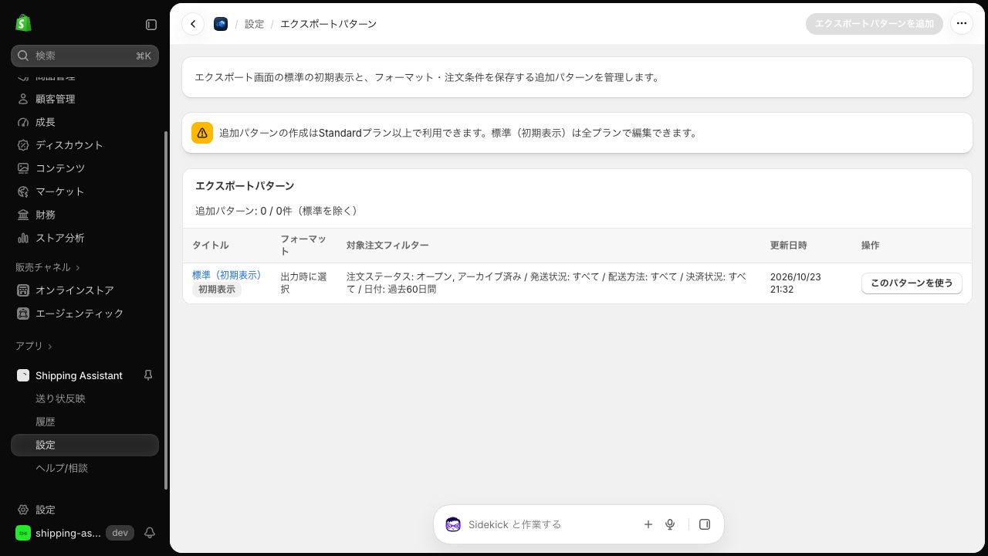
Task: Click エクスポートパターンを追加 button
Action: click(x=875, y=24)
